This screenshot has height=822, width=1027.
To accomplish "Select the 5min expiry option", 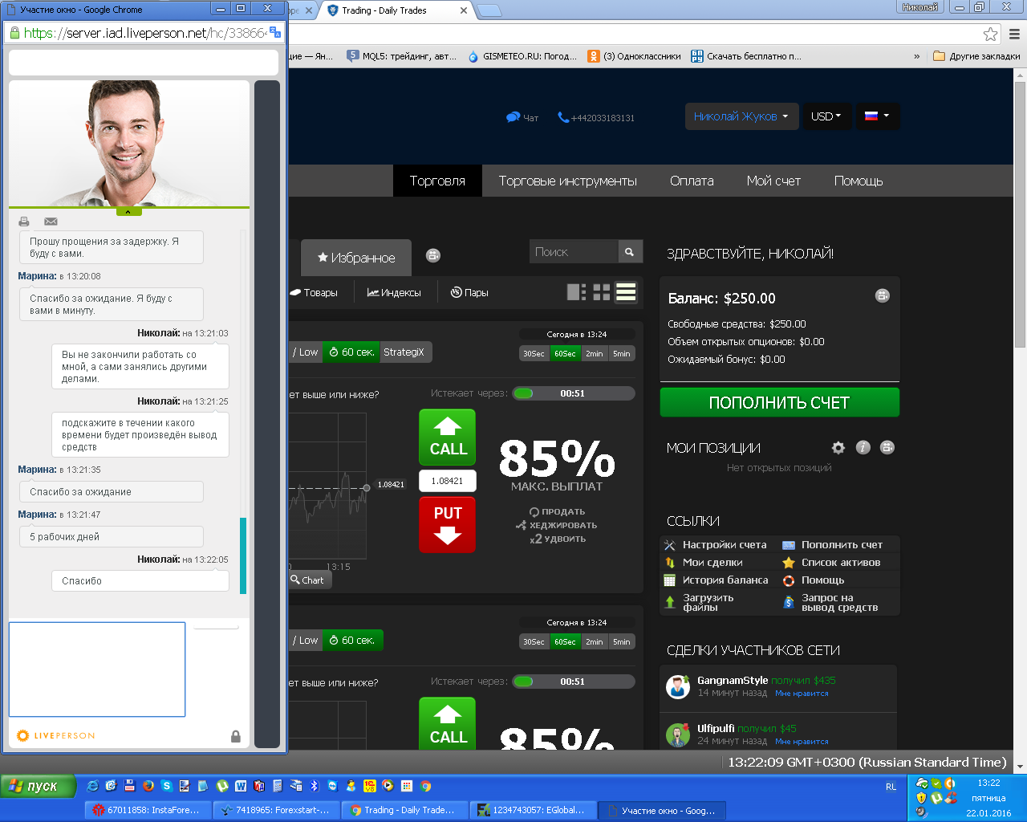I will [x=622, y=354].
